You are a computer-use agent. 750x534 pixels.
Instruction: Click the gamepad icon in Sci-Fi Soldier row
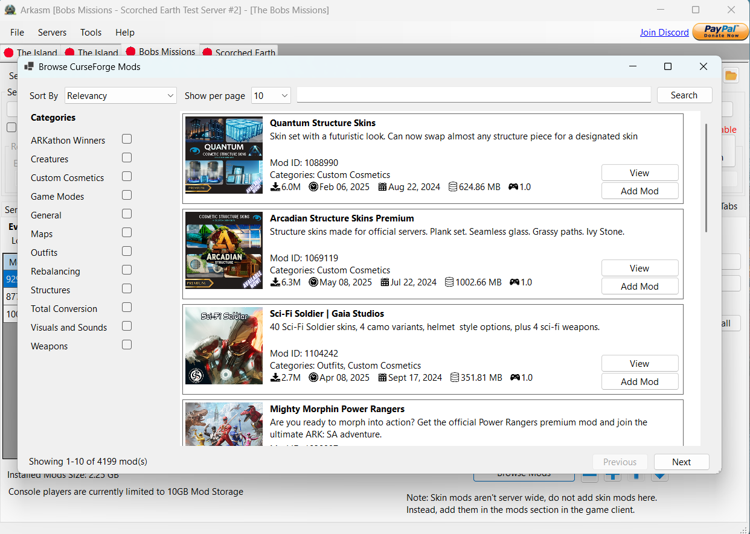pos(515,378)
